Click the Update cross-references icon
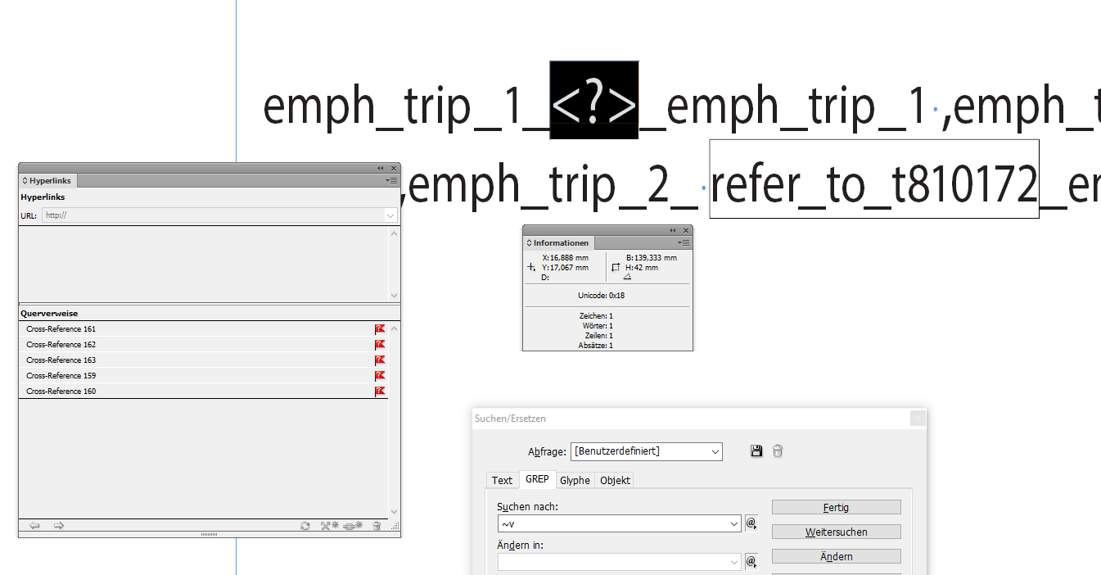1101x575 pixels. pos(305,526)
